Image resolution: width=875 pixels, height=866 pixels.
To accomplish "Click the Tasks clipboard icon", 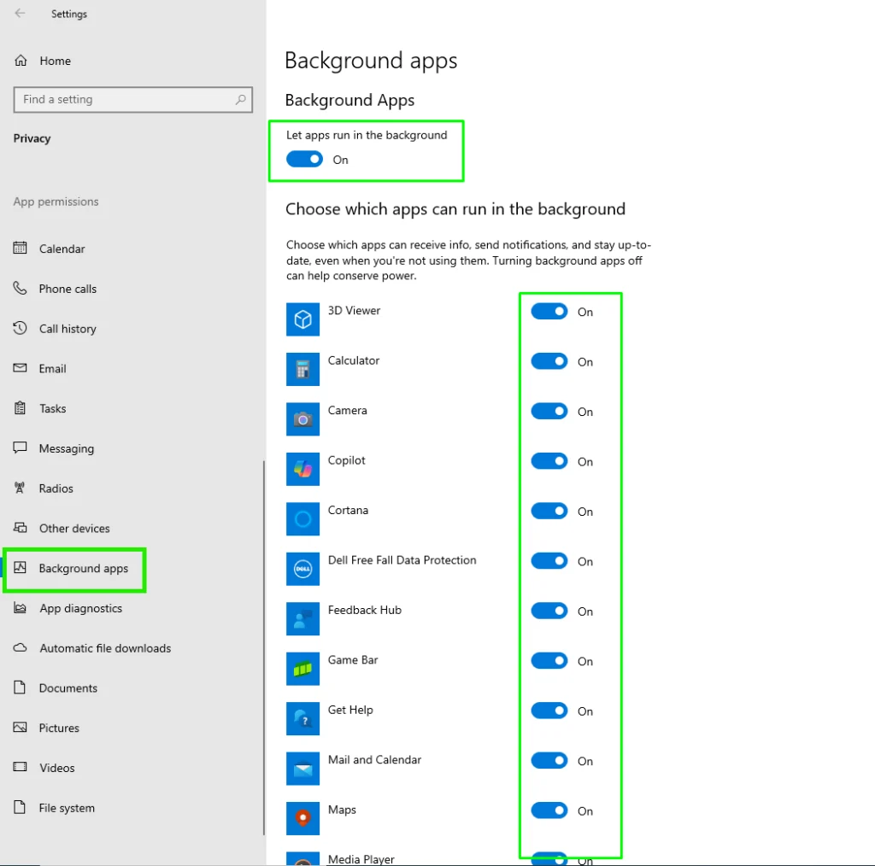I will pos(21,408).
